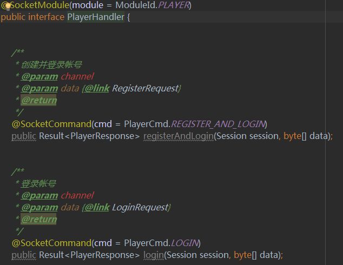
Task: Click the 'interface' keyword
Action: pos(46,17)
